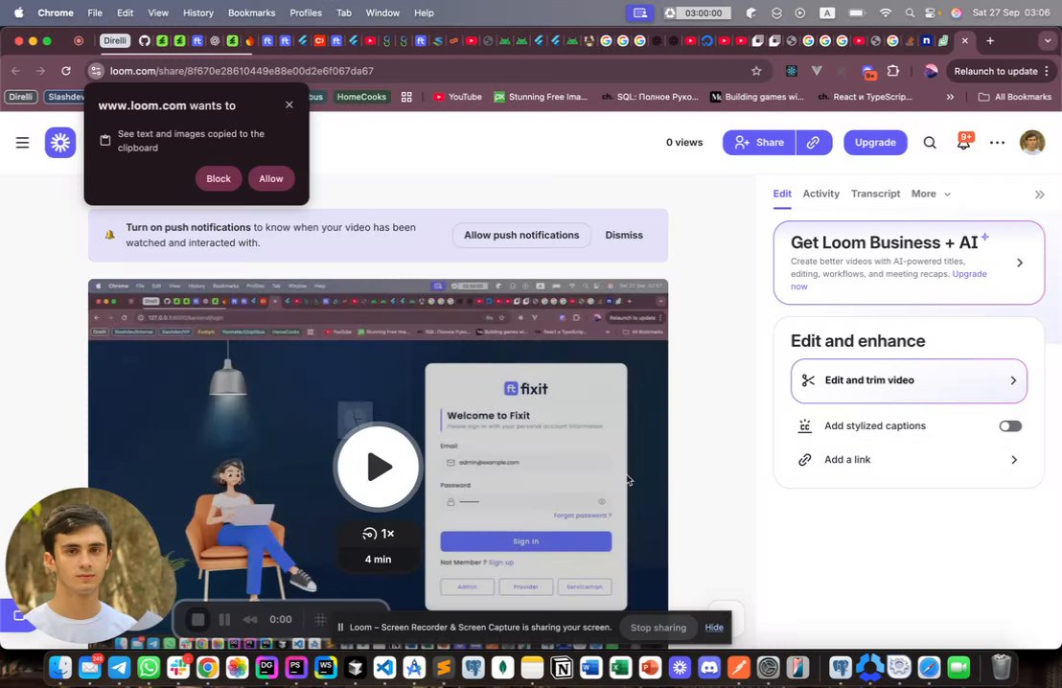
Task: Click the Upgrade now link
Action: [x=889, y=280]
